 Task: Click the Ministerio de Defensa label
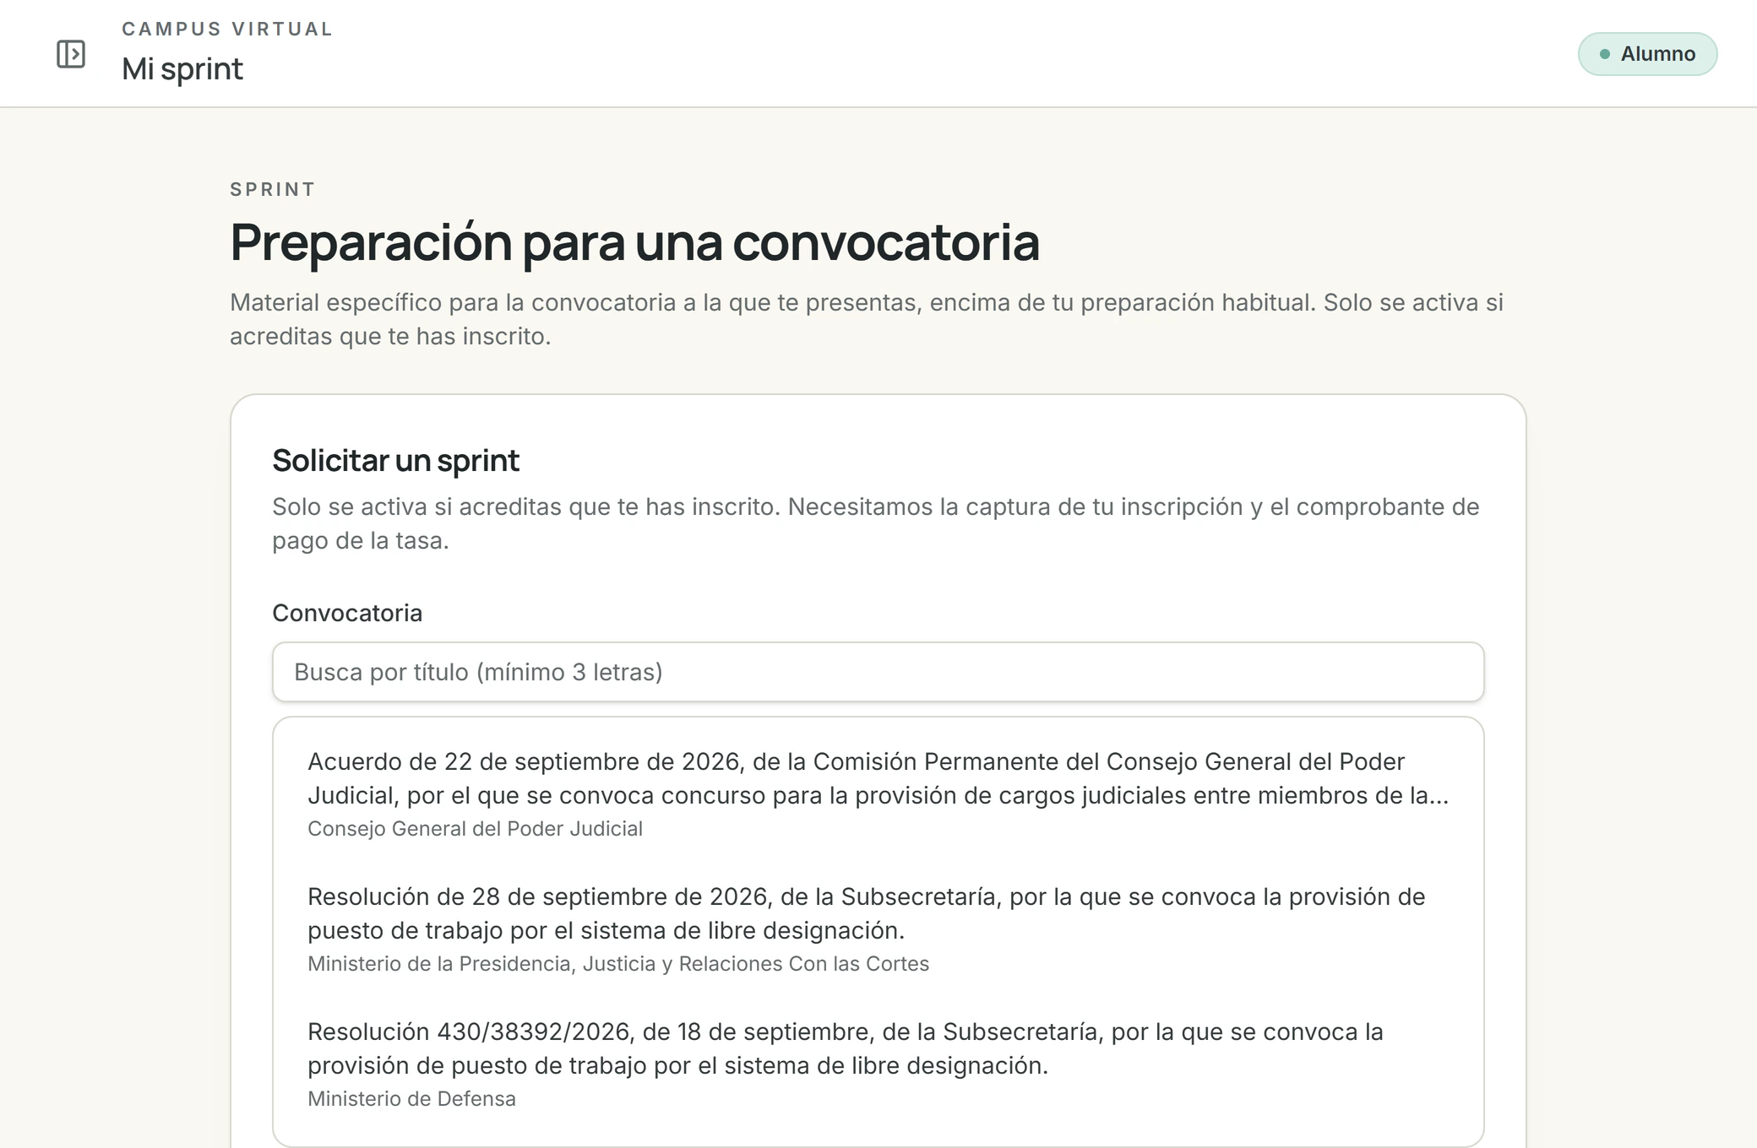click(411, 1099)
